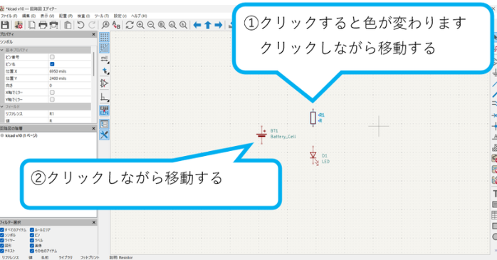Navigate forward with the right arrow

(219, 25)
